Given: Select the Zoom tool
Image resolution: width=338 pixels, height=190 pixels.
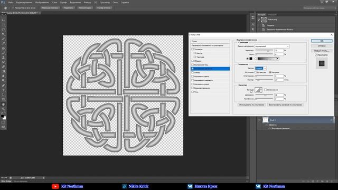Looking at the screenshot, I should 3,109.
